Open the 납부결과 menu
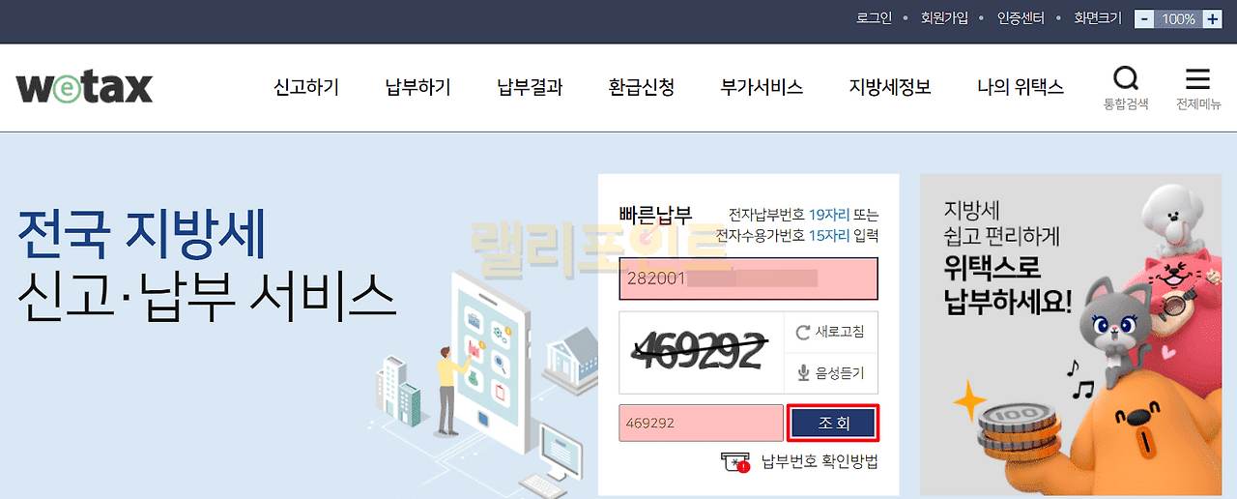Image resolution: width=1237 pixels, height=499 pixels. click(x=530, y=87)
